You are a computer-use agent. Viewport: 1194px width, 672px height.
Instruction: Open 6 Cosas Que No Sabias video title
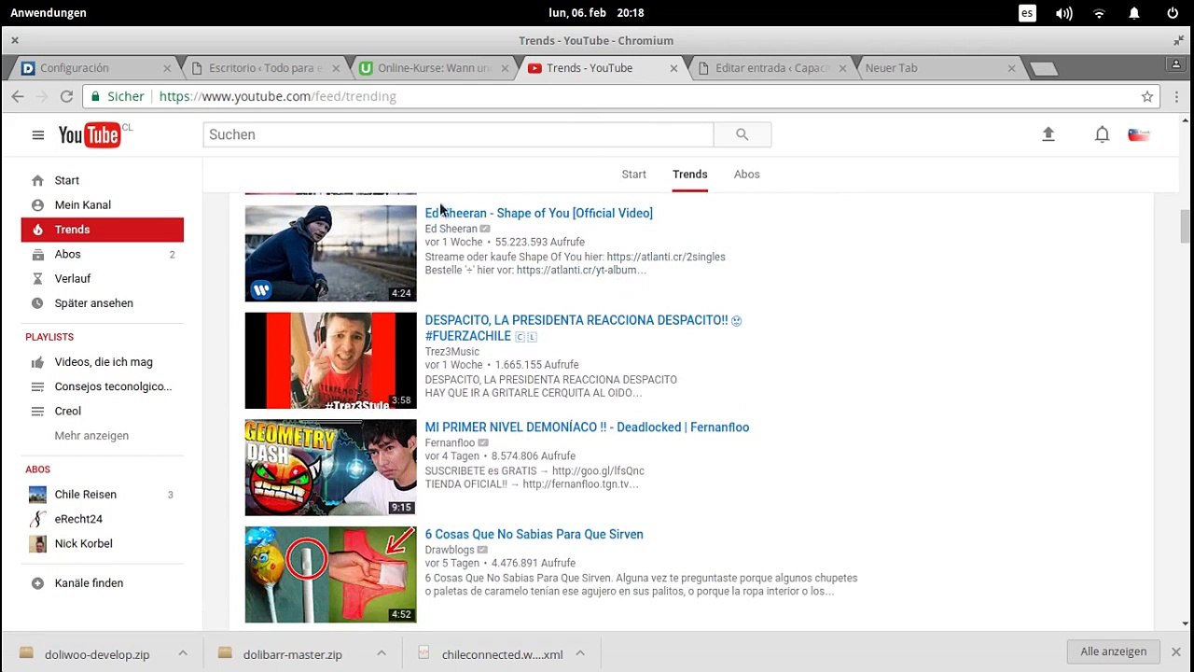click(534, 535)
